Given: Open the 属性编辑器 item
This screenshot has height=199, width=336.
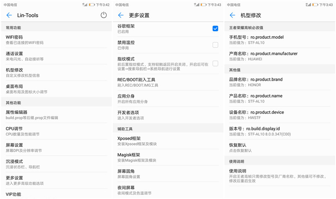Looking at the screenshot, I should pos(56,115).
